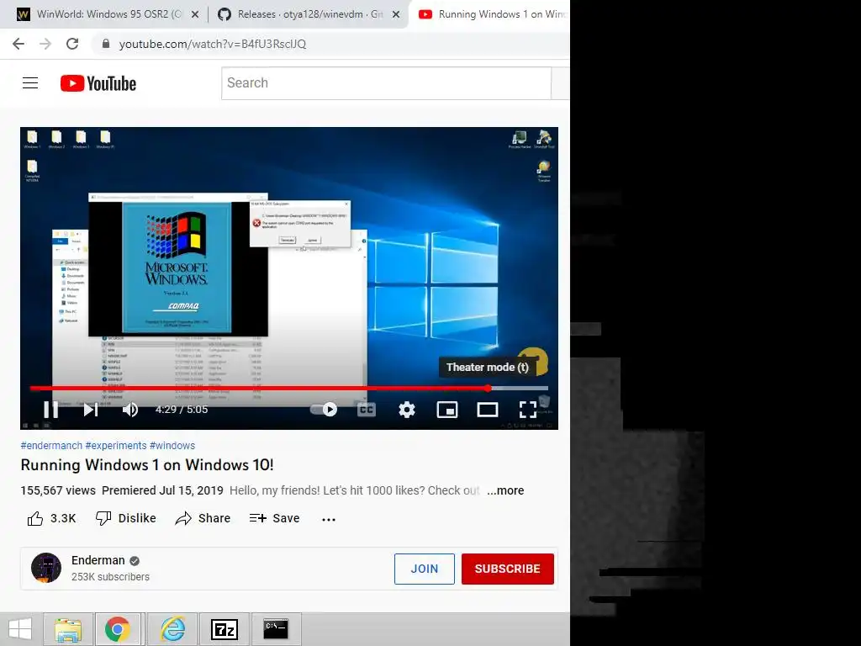Viewport: 861px width, 646px height.
Task: Click the video title text
Action: [x=147, y=465]
